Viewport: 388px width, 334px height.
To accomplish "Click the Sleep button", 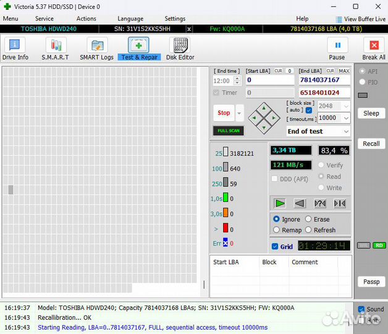I will coord(371,113).
